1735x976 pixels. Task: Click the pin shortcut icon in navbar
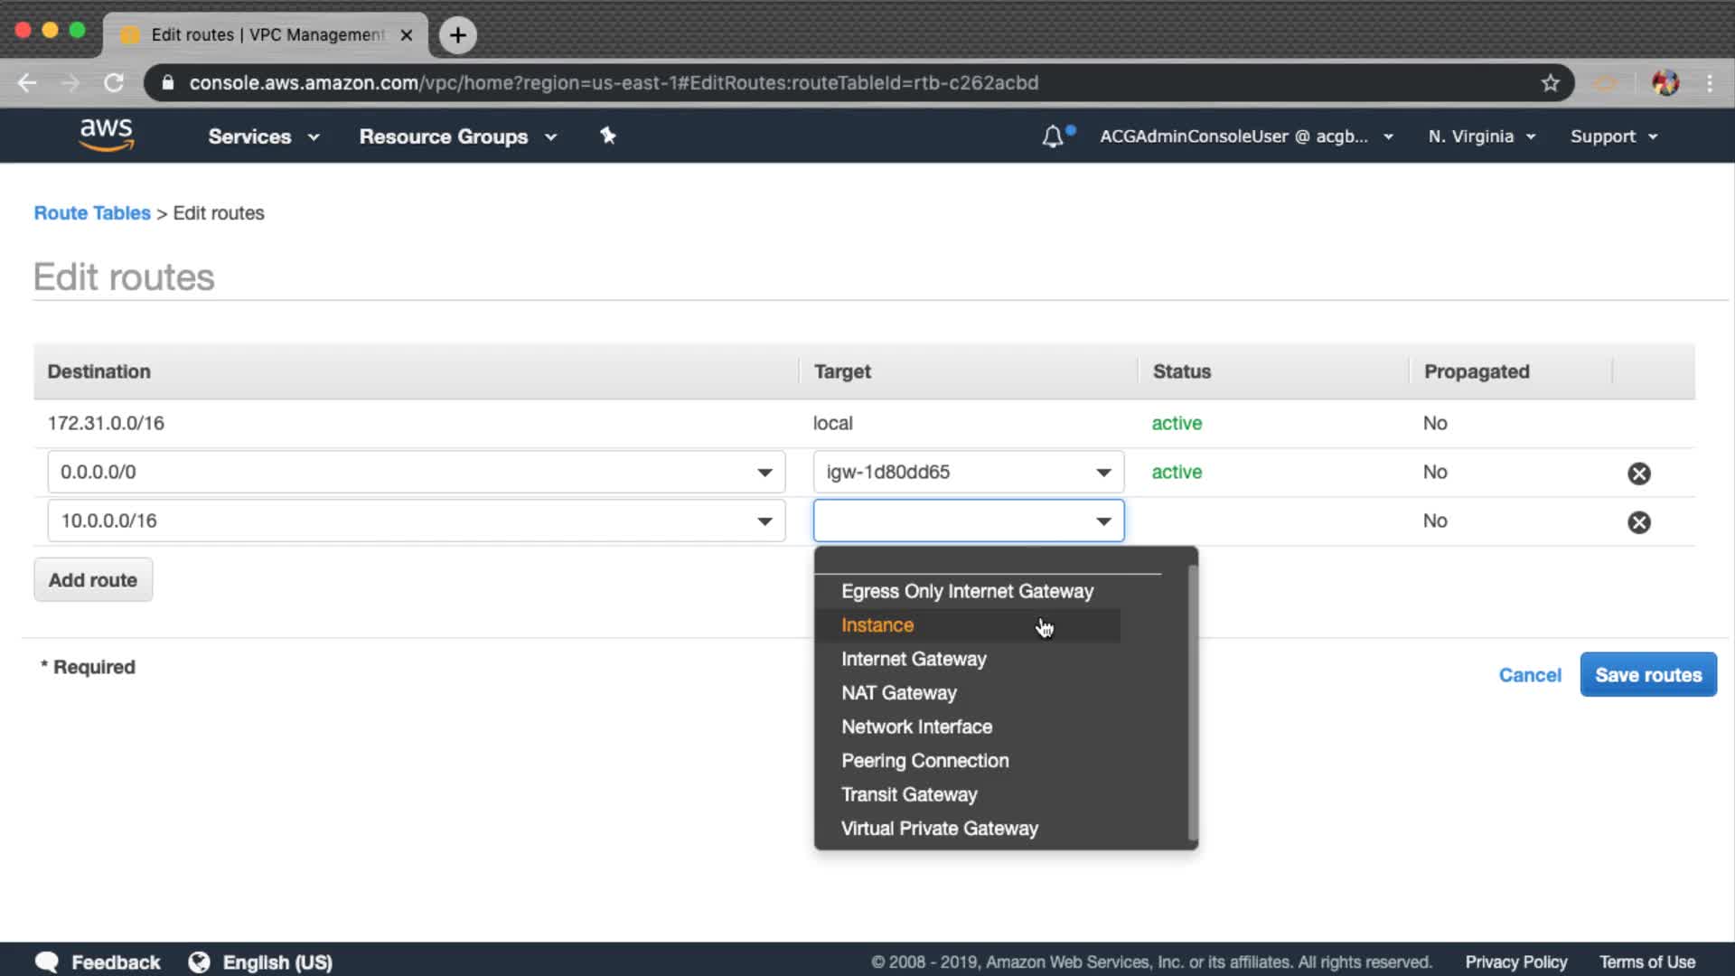click(607, 136)
